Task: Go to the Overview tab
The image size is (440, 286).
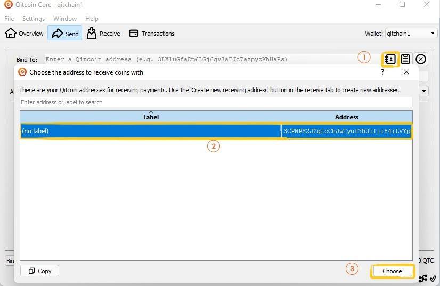Action: pyautogui.click(x=25, y=34)
